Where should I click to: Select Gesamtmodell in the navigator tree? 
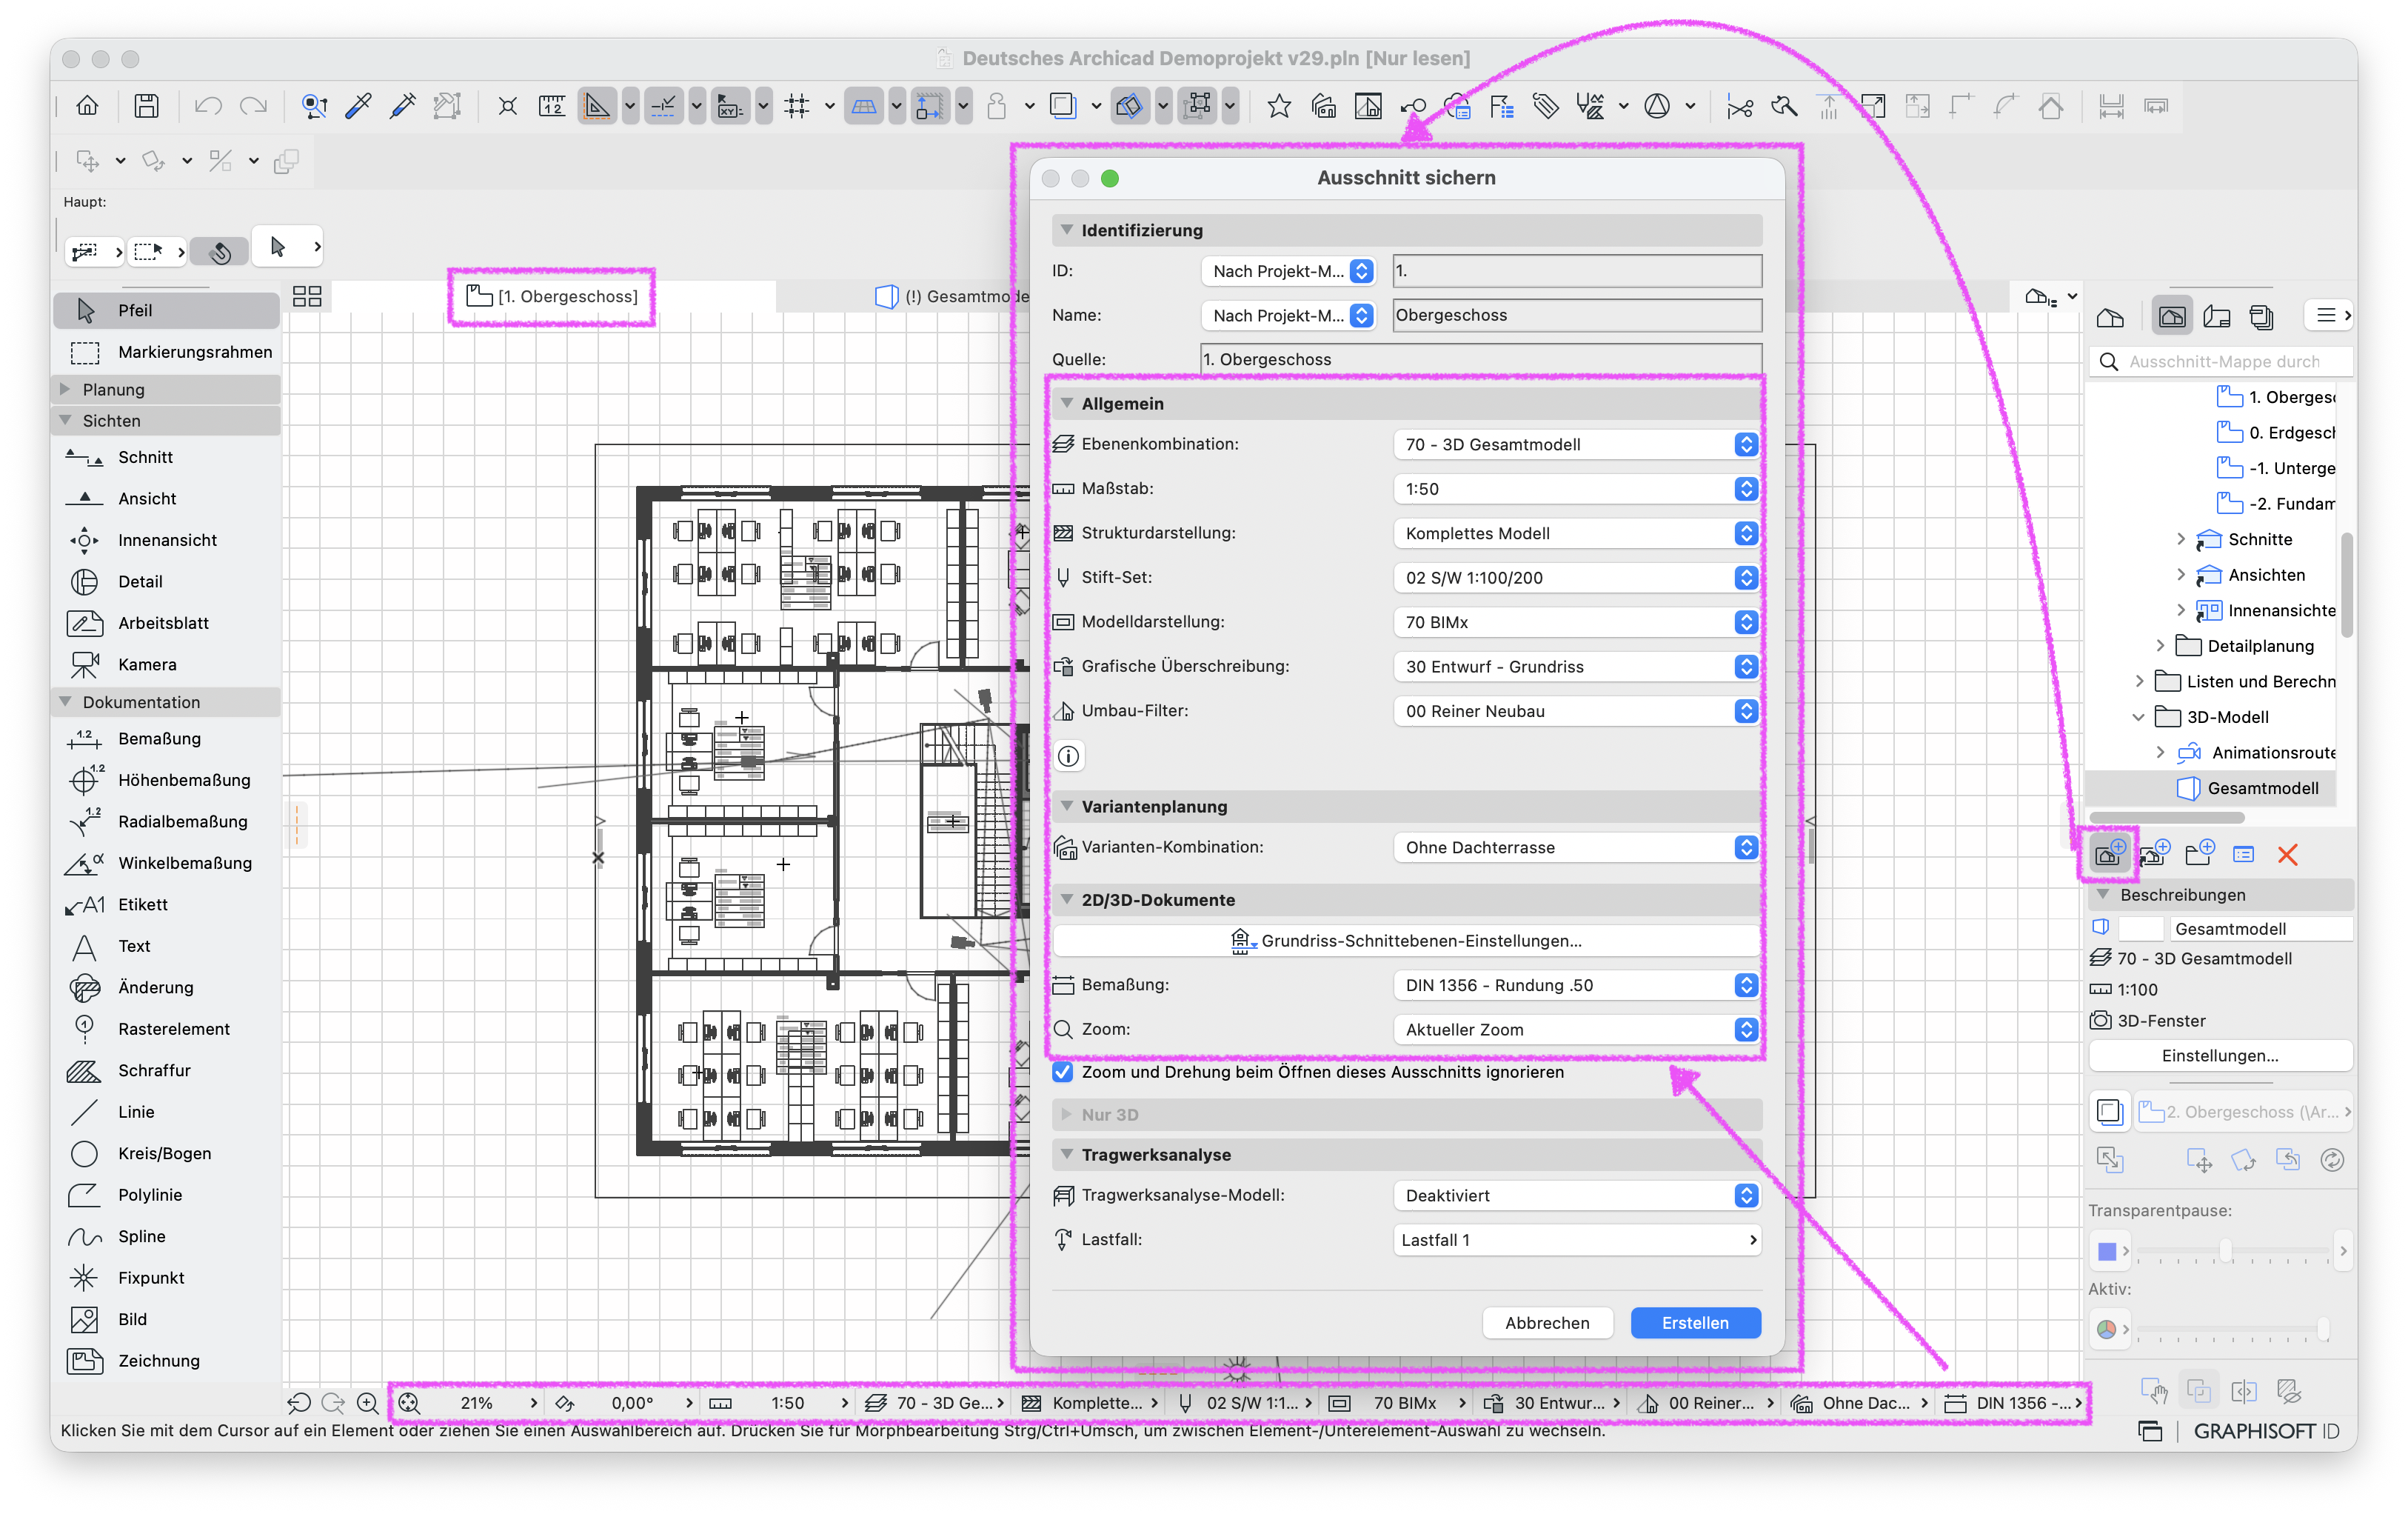[2262, 788]
